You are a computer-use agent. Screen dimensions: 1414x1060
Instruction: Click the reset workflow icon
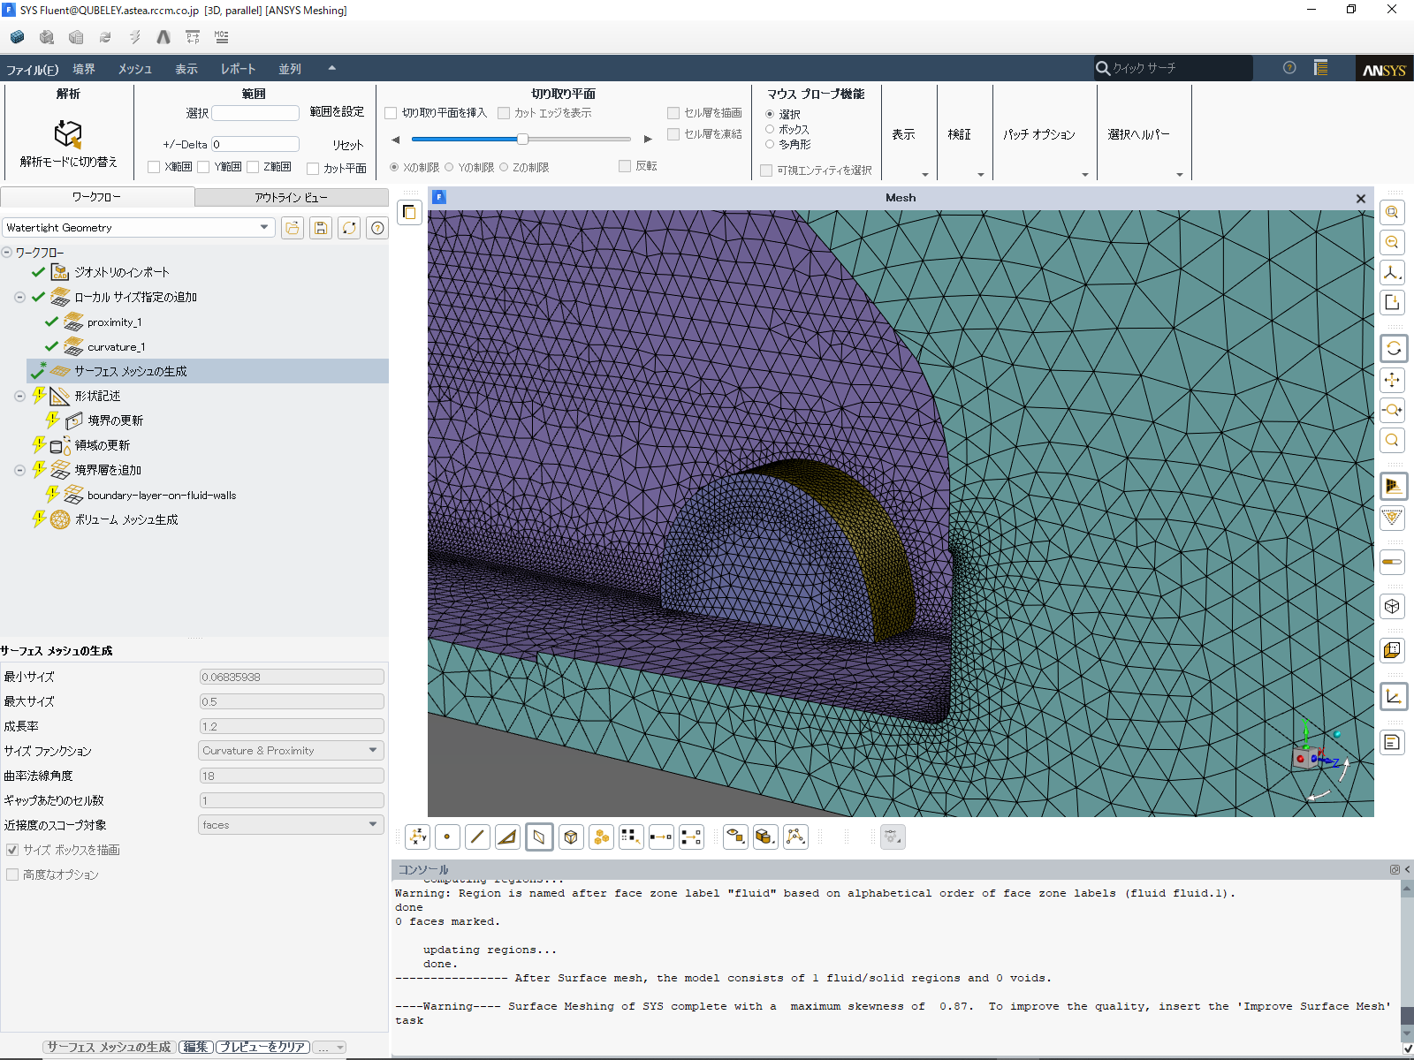tap(349, 228)
